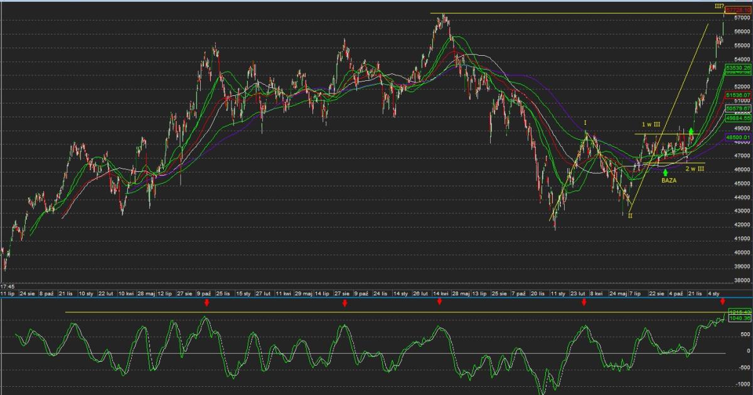Select the white 50579.67 moving average tag

point(739,108)
